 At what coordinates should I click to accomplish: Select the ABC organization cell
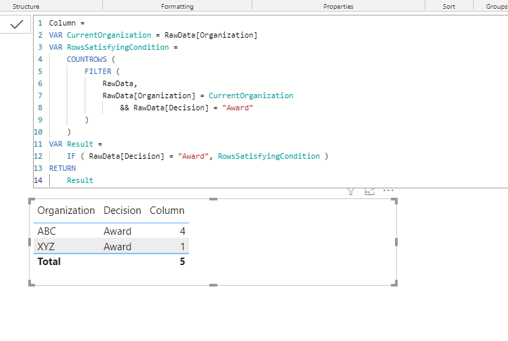[x=46, y=231]
